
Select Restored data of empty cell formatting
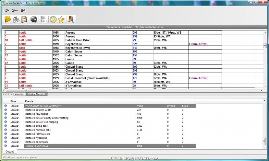coord(110,118)
